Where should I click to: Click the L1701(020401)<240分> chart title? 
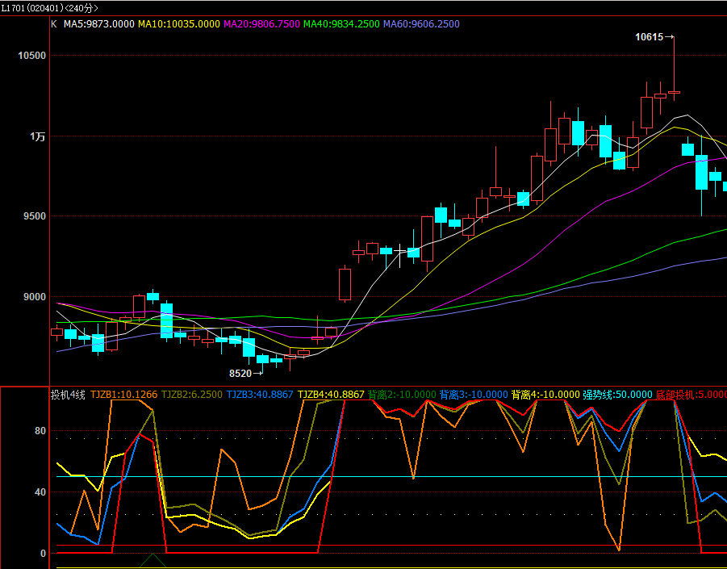tap(49, 8)
